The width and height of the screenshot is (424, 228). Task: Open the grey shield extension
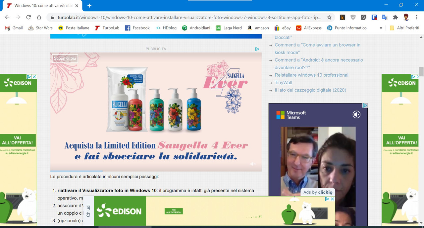353,17
